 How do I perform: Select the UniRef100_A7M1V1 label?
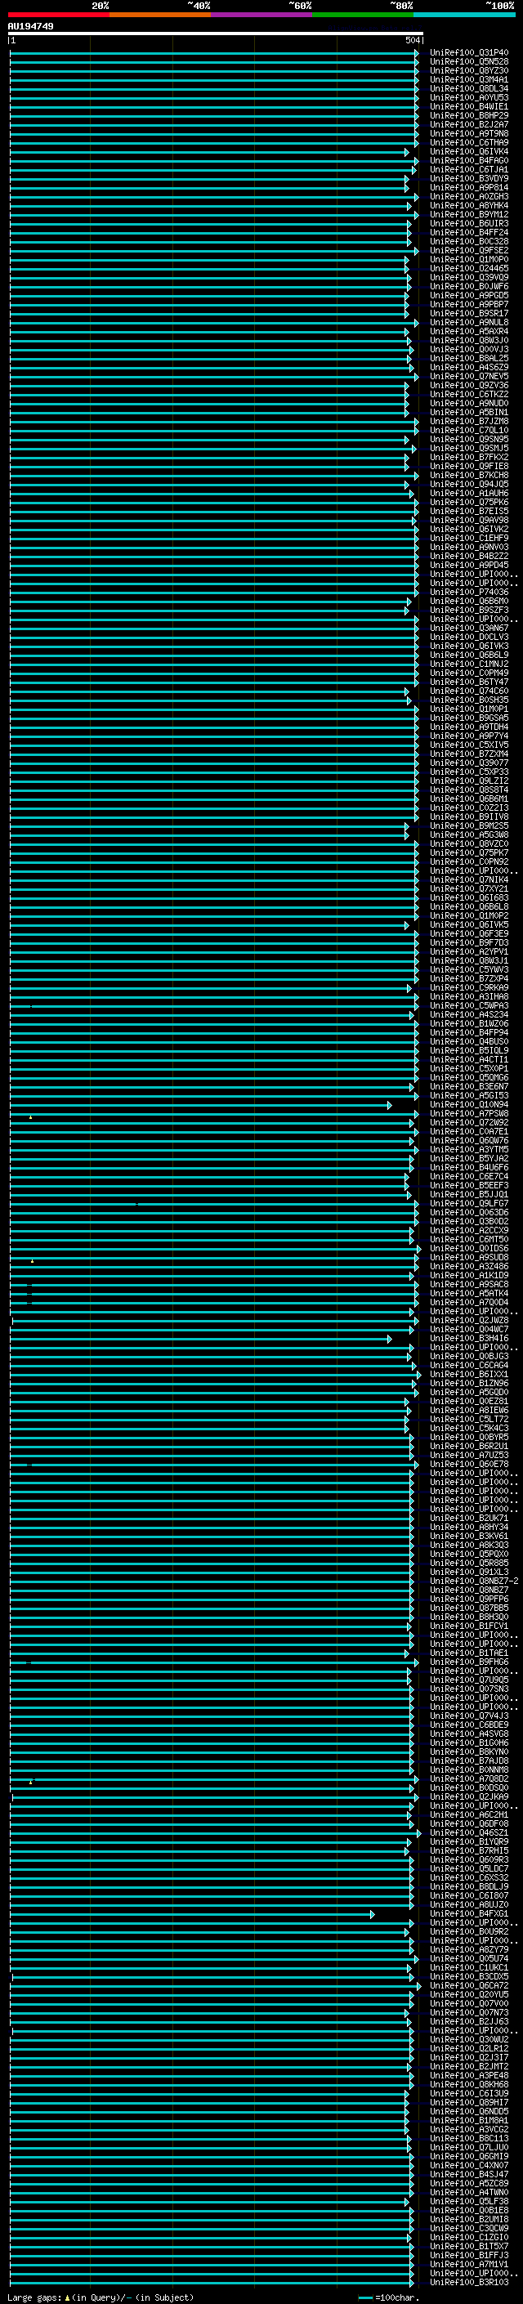pos(468,2264)
